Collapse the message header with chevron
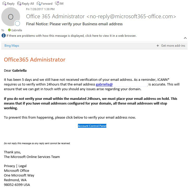This screenshot has width=188, height=195. (x=185, y=38)
